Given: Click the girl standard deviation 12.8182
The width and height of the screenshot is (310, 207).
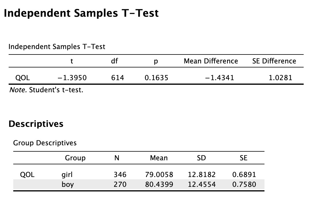Looking at the screenshot, I should [x=202, y=174].
